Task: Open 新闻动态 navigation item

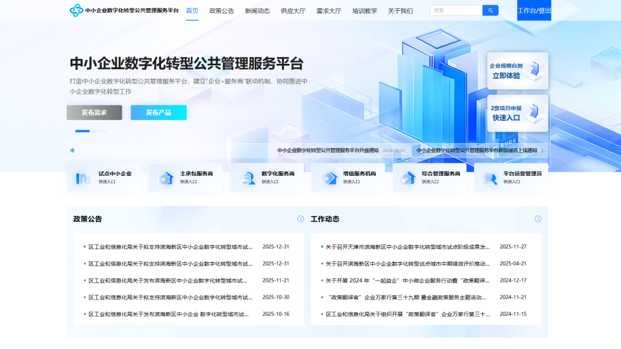Action: coord(257,11)
